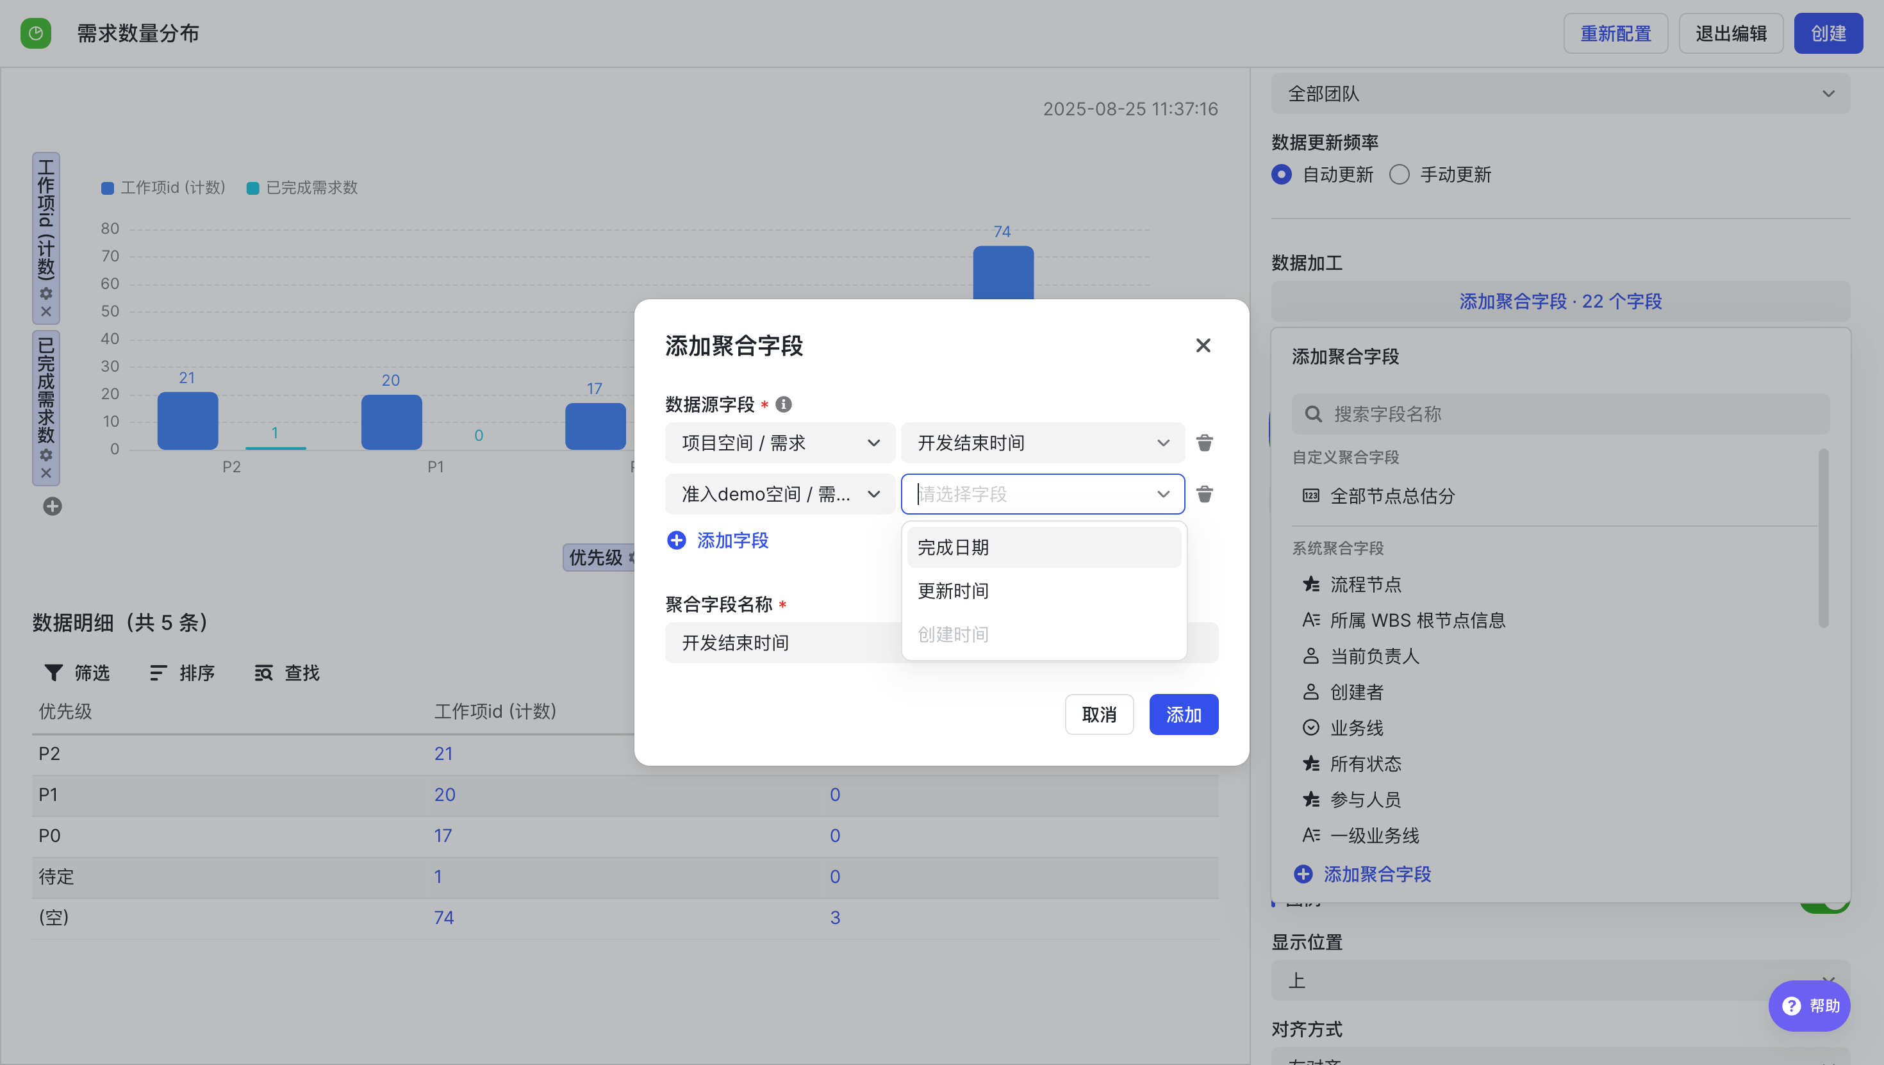The width and height of the screenshot is (1884, 1065).
Task: Remove the 工作项id (计数) axis pill
Action: (46, 311)
